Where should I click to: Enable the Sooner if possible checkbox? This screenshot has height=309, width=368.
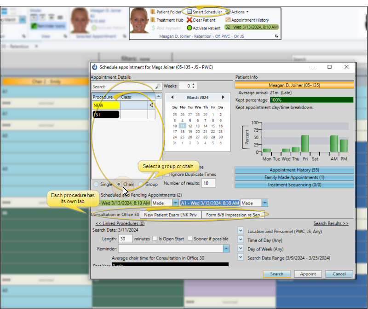coord(190,239)
